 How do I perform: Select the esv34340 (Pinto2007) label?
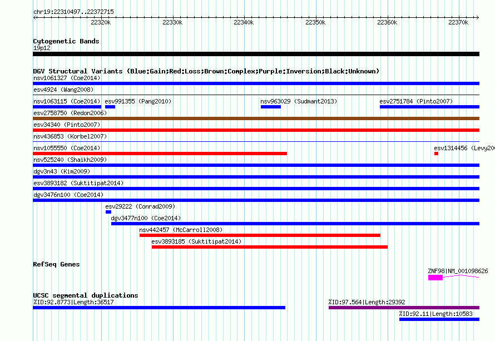click(x=67, y=125)
